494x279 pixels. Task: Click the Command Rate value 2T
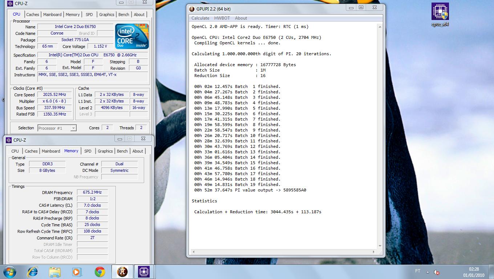pos(92,238)
